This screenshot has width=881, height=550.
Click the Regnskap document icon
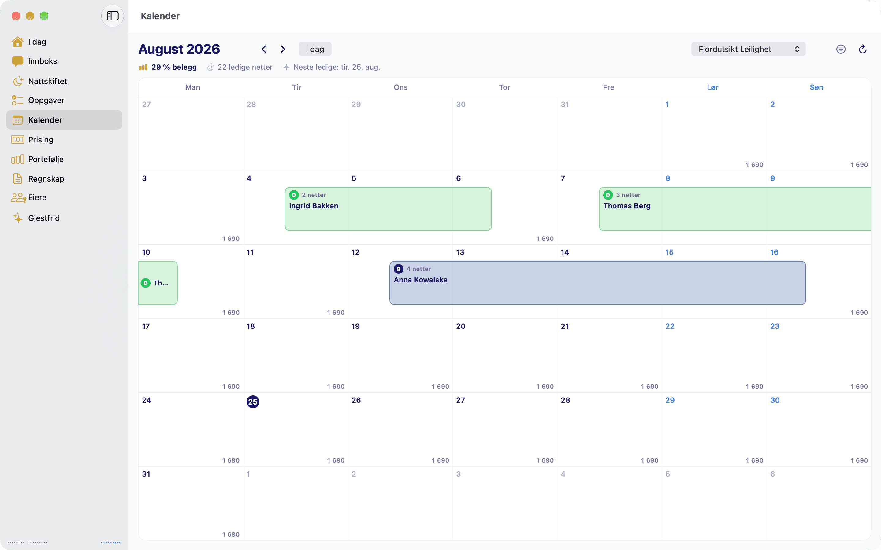tap(17, 179)
